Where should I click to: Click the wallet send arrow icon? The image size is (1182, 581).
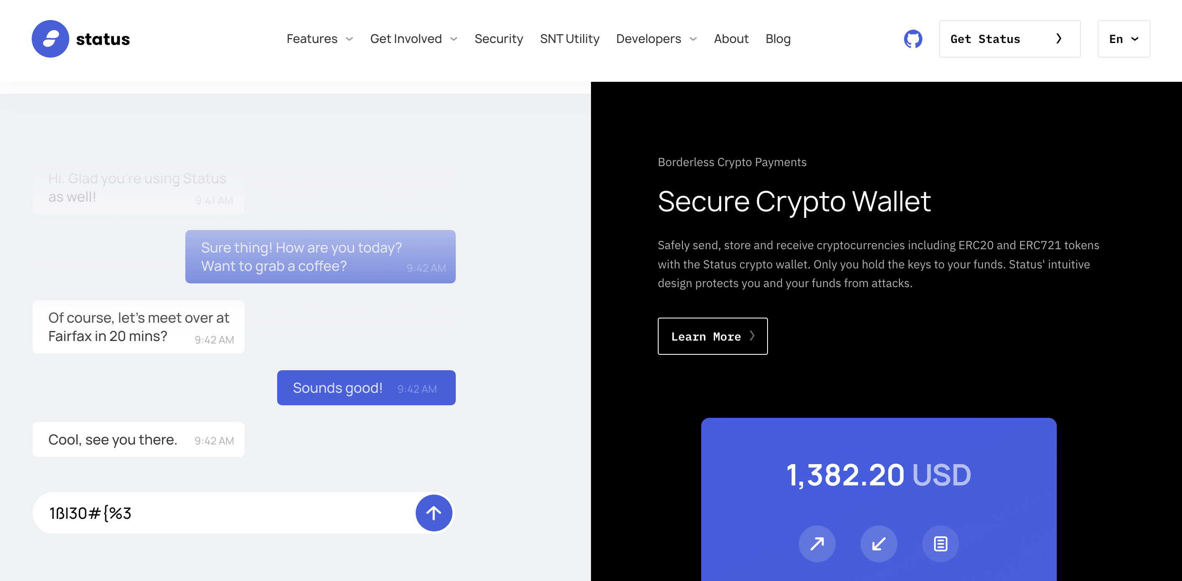tap(817, 544)
